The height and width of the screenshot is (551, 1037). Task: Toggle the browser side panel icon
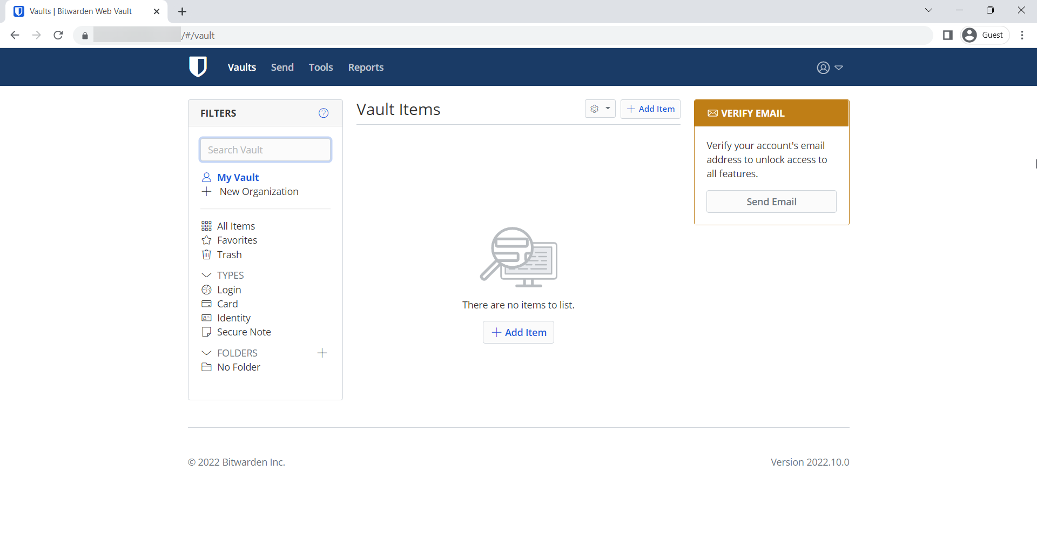(x=947, y=35)
